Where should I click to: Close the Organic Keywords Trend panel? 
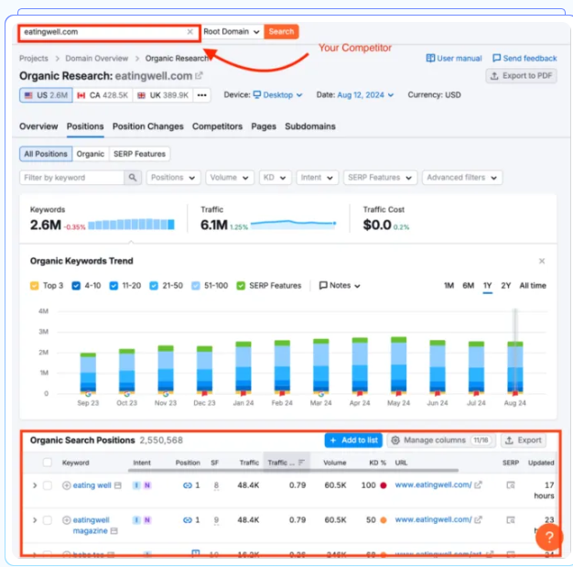[x=542, y=261]
